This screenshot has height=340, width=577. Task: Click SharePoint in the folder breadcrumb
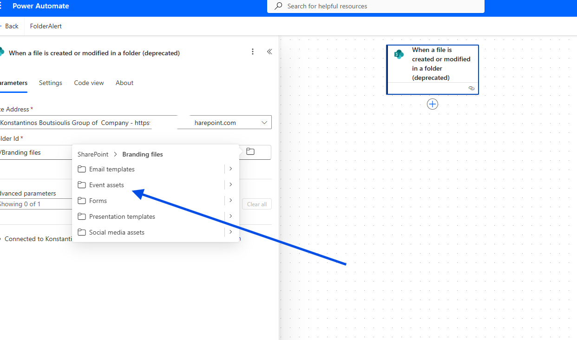point(93,154)
